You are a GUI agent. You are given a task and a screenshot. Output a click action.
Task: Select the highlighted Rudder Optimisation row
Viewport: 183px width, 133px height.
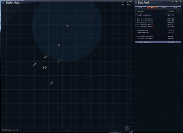[158, 42]
